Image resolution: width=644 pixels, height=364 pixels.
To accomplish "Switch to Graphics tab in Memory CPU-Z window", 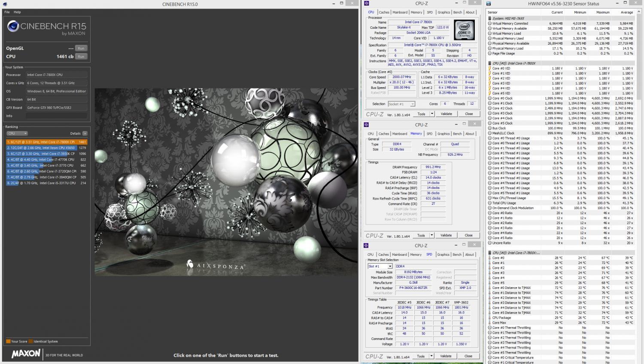I will click(x=444, y=133).
